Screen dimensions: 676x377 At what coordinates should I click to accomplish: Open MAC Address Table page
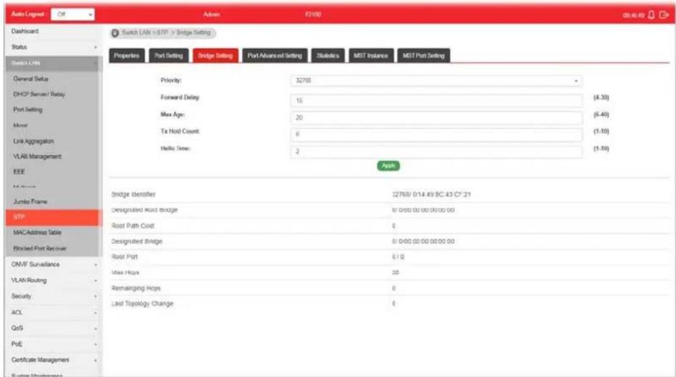pyautogui.click(x=37, y=233)
